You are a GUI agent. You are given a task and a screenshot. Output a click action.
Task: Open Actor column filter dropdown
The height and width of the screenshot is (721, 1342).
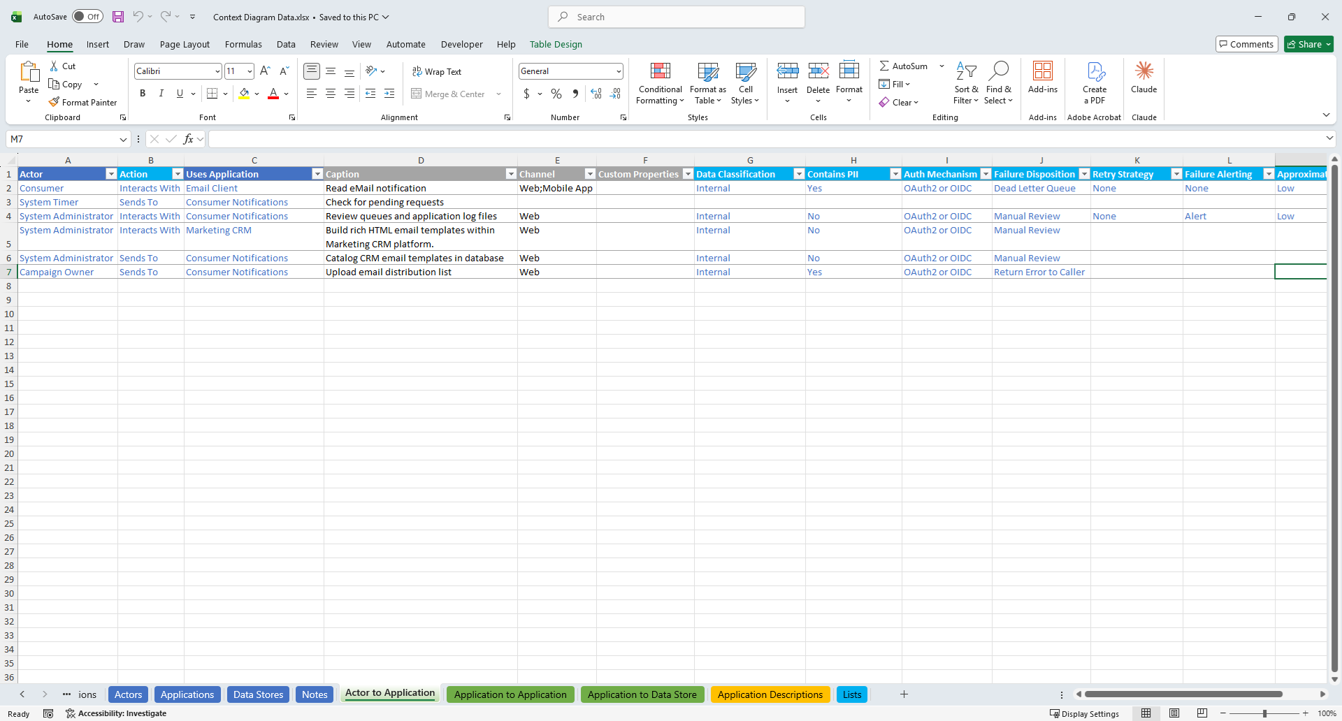(x=110, y=174)
